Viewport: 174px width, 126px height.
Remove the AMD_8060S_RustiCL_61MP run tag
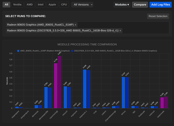[75, 25]
